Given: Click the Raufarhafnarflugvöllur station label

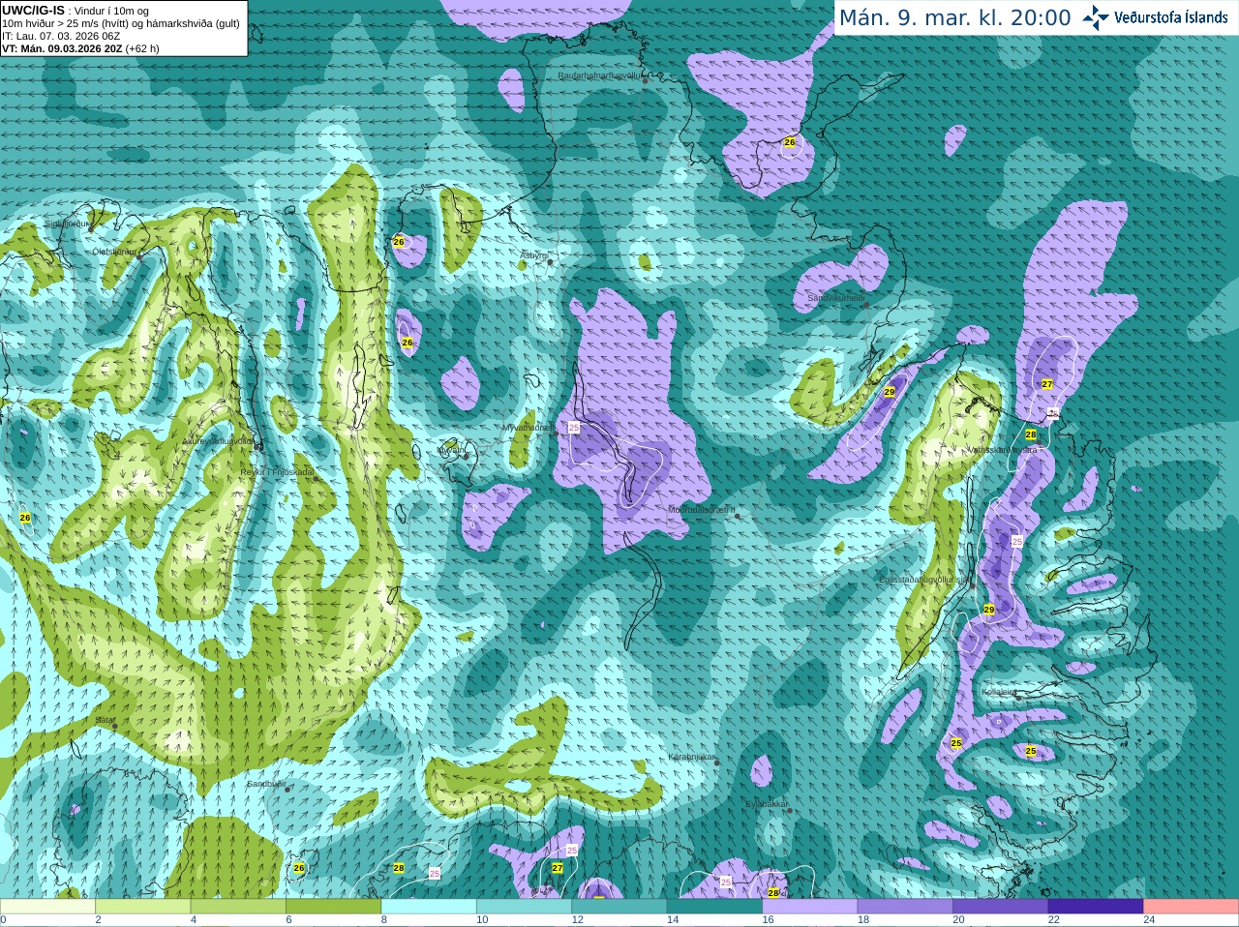Looking at the screenshot, I should pyautogui.click(x=600, y=75).
